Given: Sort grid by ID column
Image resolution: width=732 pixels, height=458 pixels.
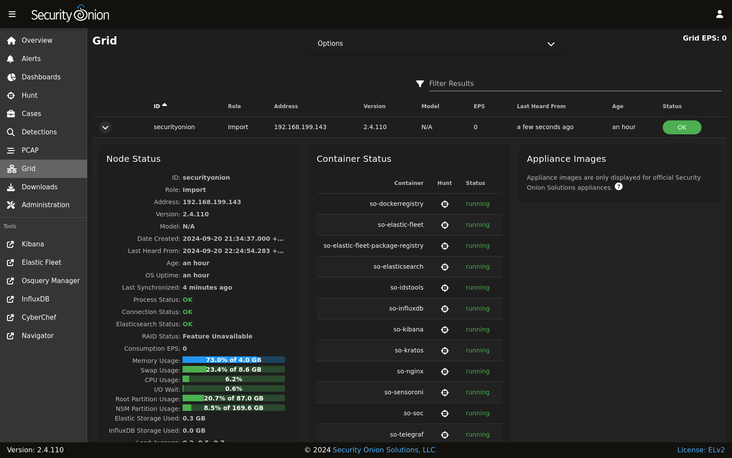Looking at the screenshot, I should 160,106.
